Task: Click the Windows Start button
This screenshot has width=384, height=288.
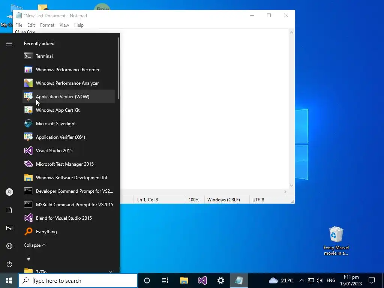Action: [9, 280]
